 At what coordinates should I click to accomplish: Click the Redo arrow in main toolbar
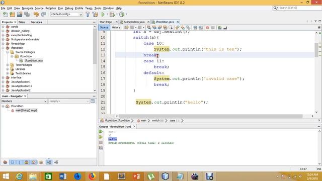coord(43,15)
